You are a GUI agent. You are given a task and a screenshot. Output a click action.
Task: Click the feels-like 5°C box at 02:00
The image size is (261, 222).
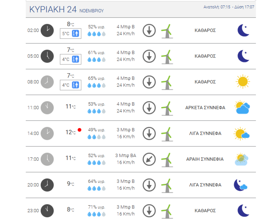(71, 34)
